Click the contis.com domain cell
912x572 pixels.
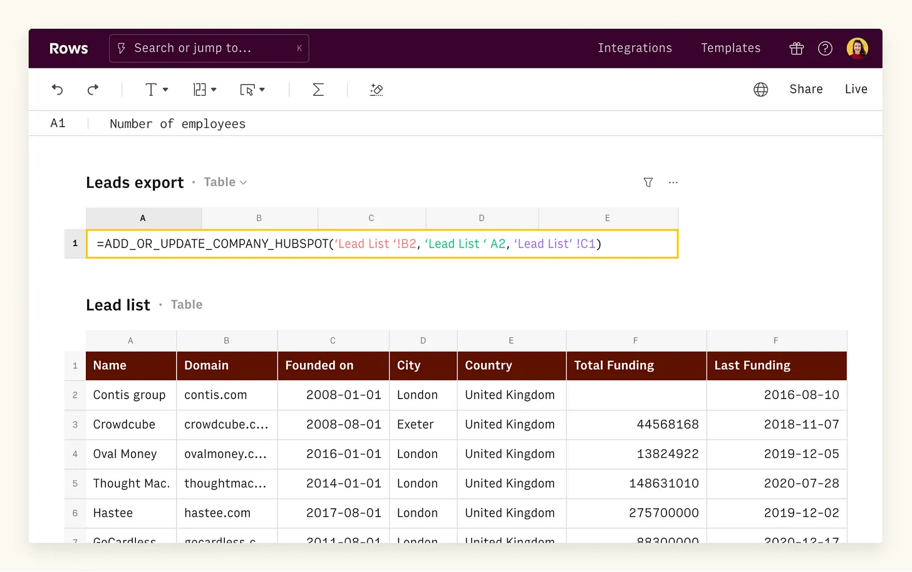(227, 395)
